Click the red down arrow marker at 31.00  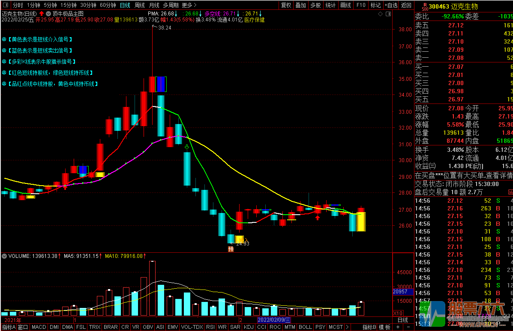187,147
